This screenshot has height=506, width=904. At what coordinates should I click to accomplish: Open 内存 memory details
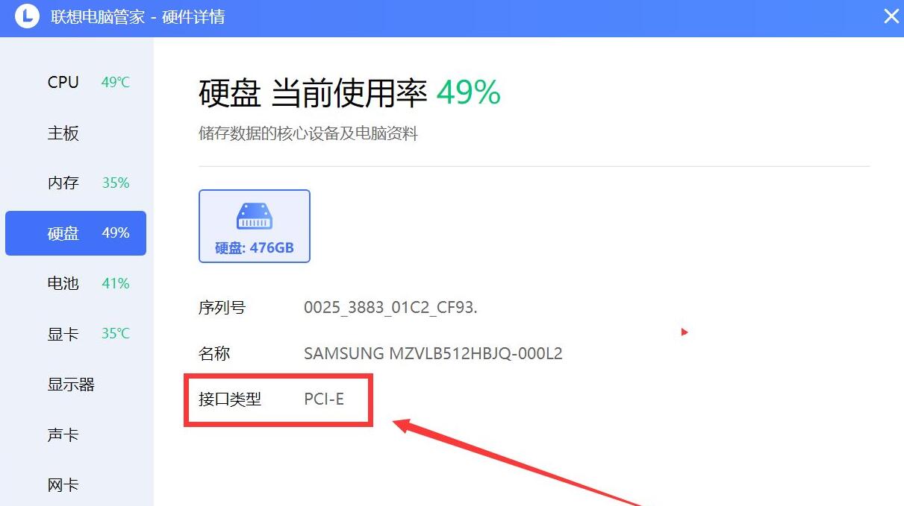tap(75, 183)
